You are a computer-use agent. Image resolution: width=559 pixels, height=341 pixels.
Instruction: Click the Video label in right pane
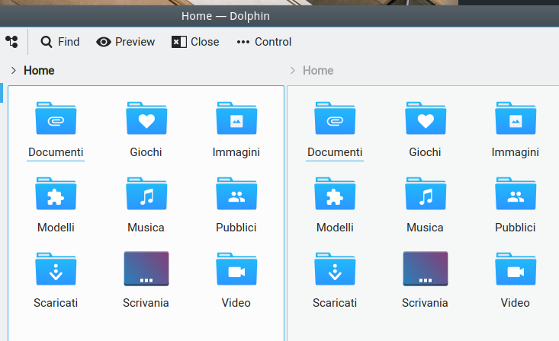[516, 303]
